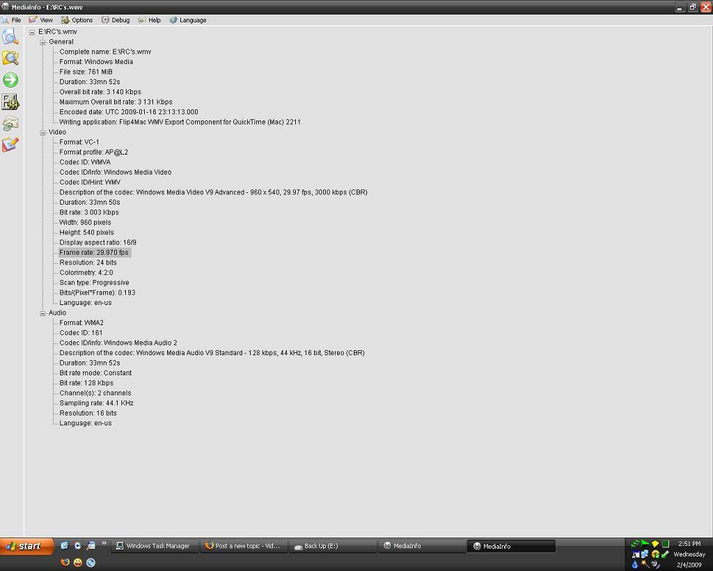Select the 'Channel(s): 2 channels' row
The height and width of the screenshot is (571, 713).
[x=95, y=393]
